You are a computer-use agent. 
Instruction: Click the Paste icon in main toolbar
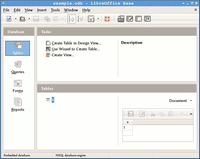pos(56,19)
